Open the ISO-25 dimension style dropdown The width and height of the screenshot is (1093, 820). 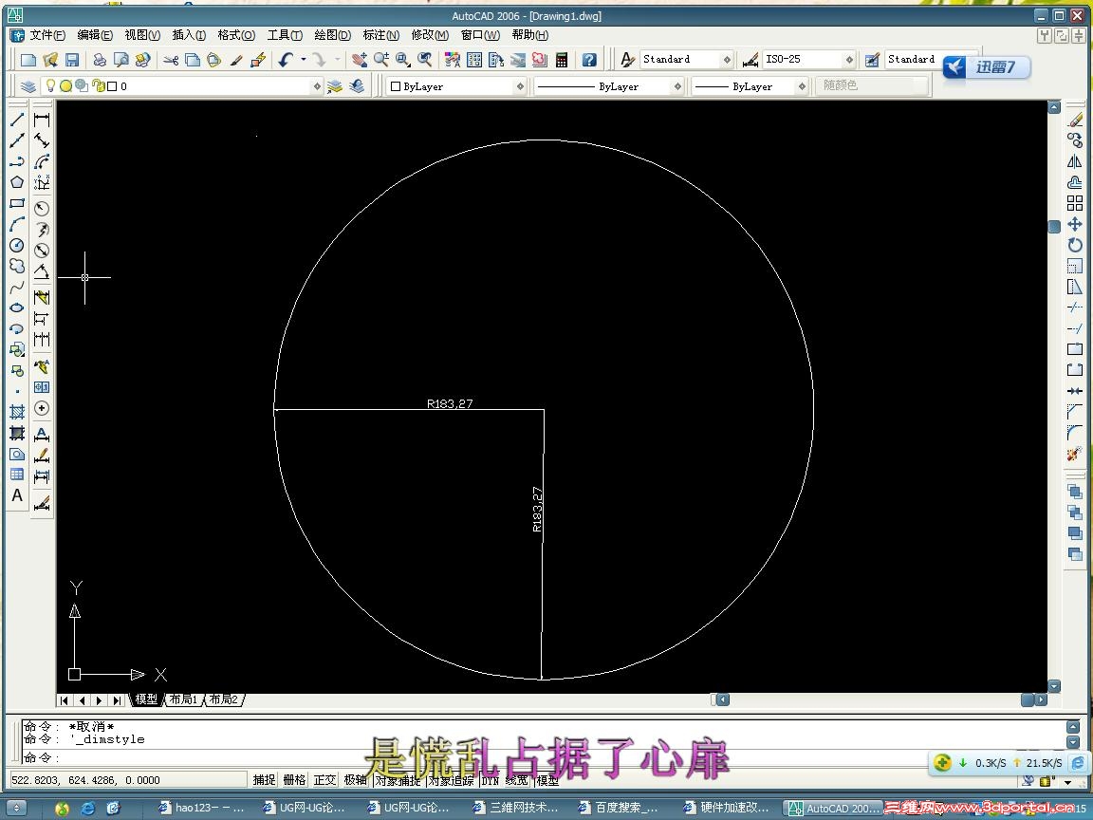tap(849, 60)
